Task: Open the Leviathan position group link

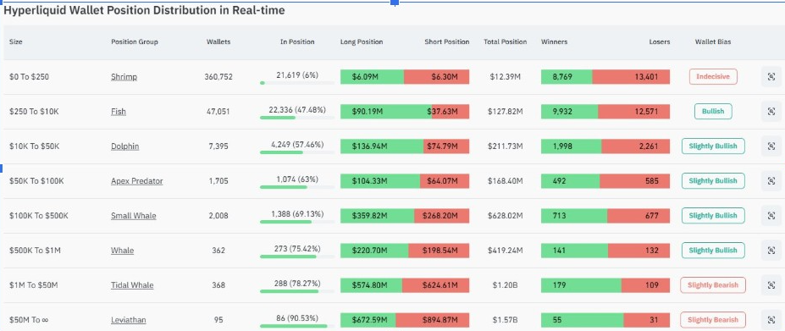Action: (128, 319)
